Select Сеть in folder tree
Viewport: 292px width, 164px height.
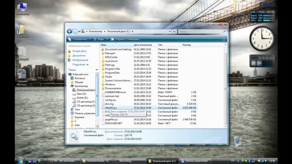pos(77,109)
